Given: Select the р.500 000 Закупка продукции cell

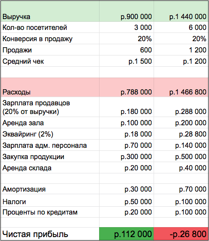Looking at the screenshot, I should click(181, 156).
